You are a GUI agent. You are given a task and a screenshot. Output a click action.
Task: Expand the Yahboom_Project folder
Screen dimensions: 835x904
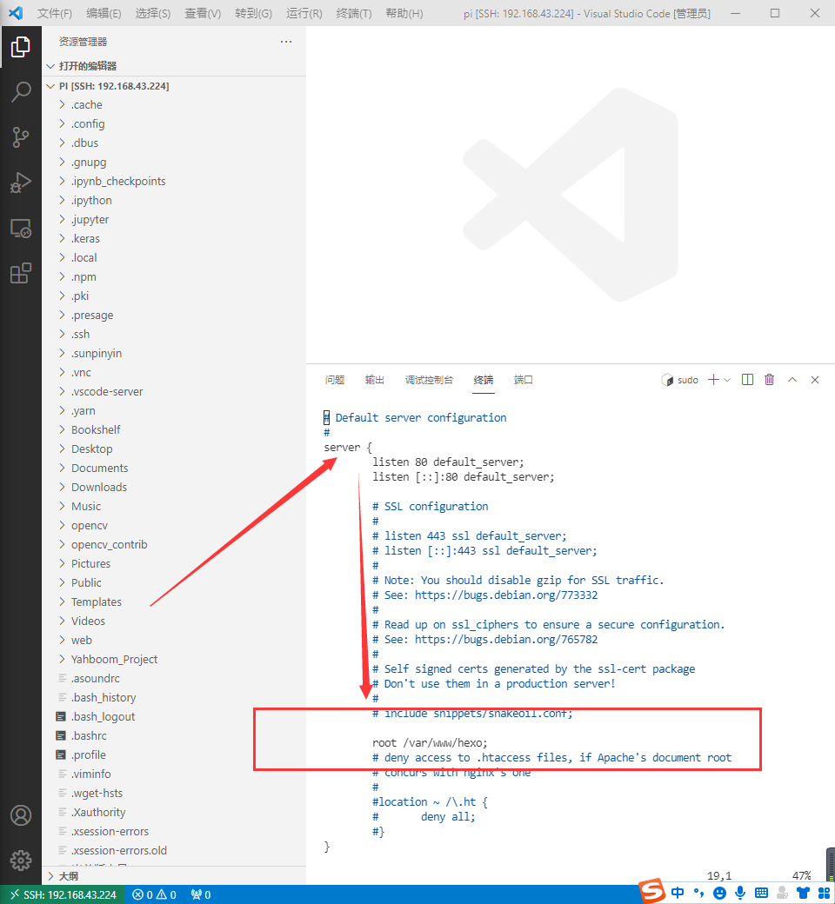pyautogui.click(x=174, y=659)
